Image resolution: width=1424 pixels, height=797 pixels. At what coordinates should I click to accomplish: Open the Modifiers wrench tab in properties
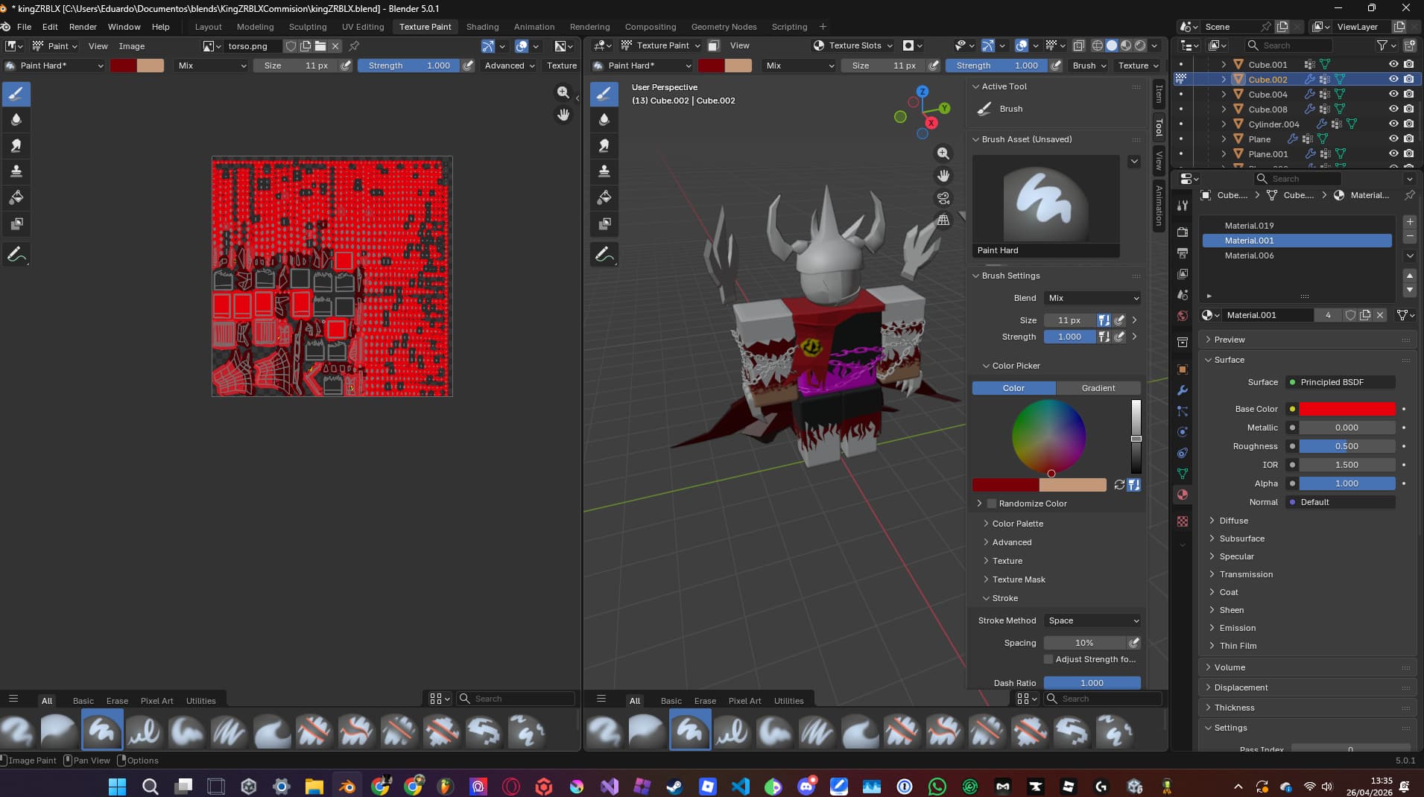[1182, 390]
